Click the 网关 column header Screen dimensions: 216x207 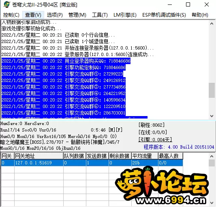point(7,156)
